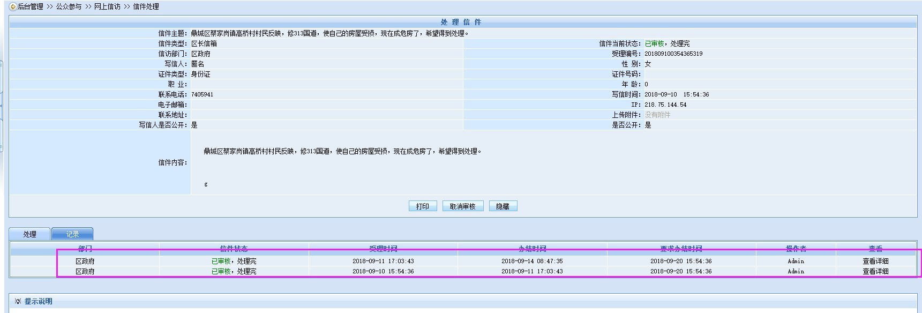922x313 pixels.
Task: Open 网上信访 from the breadcrumb
Action: (107, 7)
